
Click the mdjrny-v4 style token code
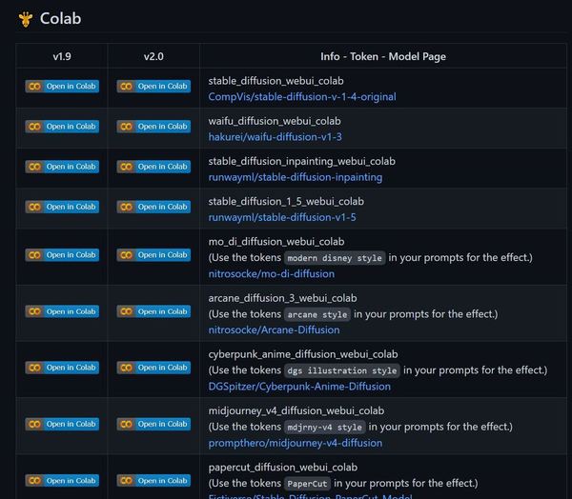[325, 427]
